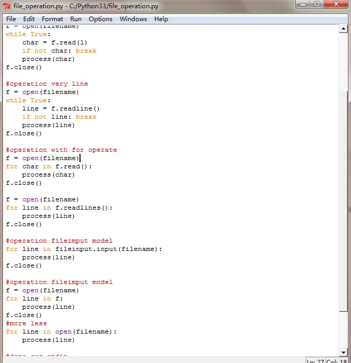Open the Help menu

pyautogui.click(x=161, y=19)
